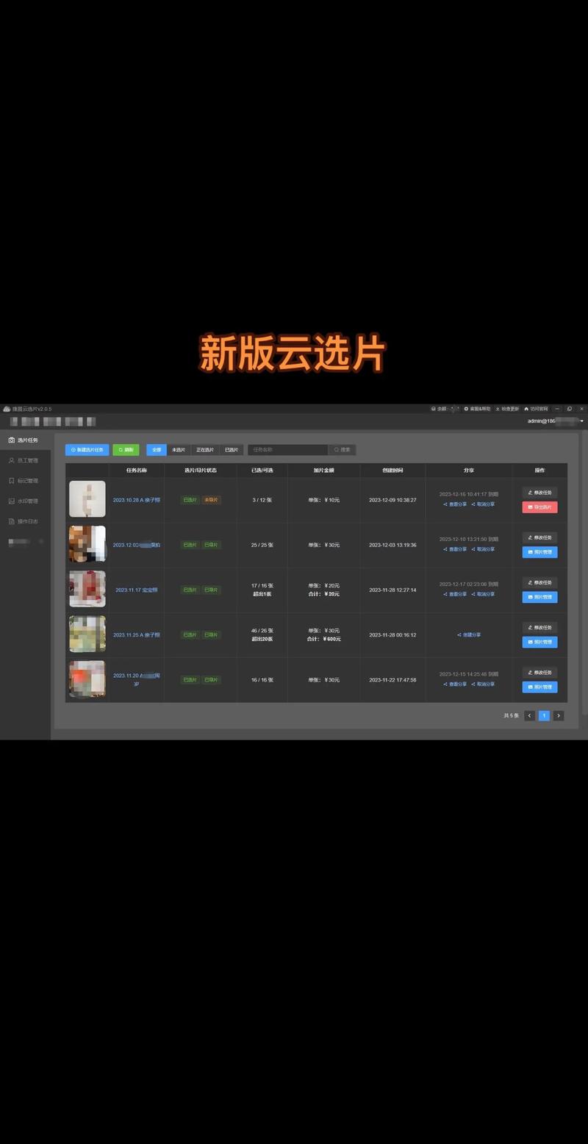
Task: Click the green 刷新 button
Action: pyautogui.click(x=125, y=449)
